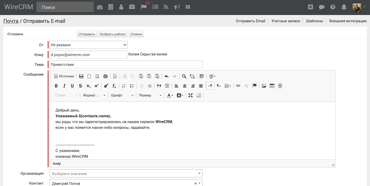Click the briefcase icon in navigation
This screenshot has height=186, width=370.
click(x=132, y=7)
